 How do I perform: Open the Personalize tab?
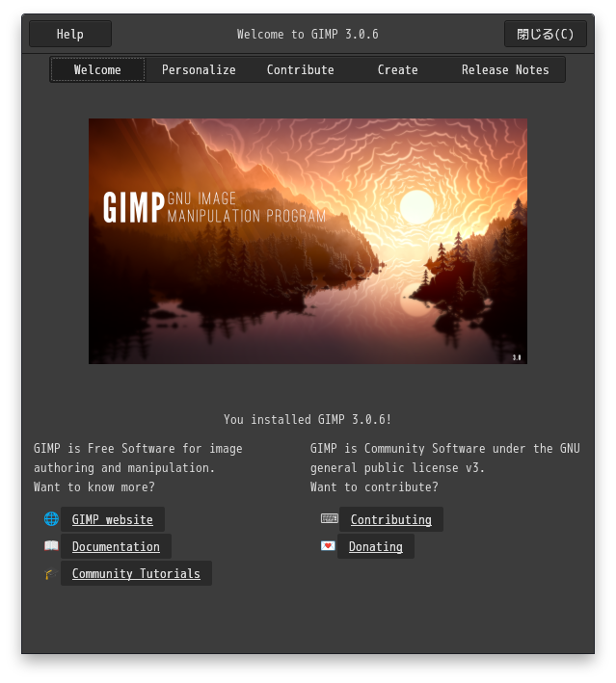pos(199,69)
